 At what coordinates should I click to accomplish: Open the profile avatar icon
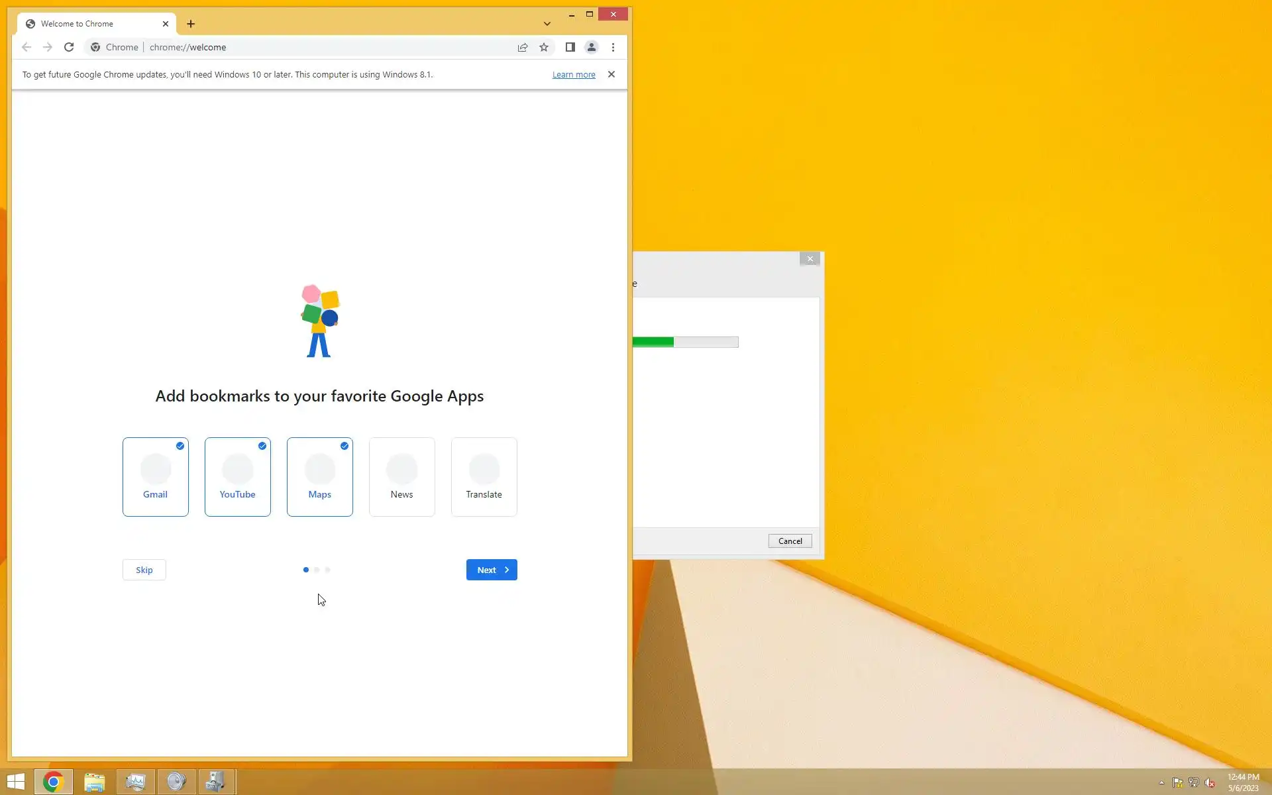pos(592,47)
